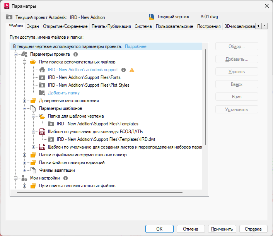This screenshot has width=273, height=236.
Task: Click the Добавить папку link
Action: coord(64,93)
